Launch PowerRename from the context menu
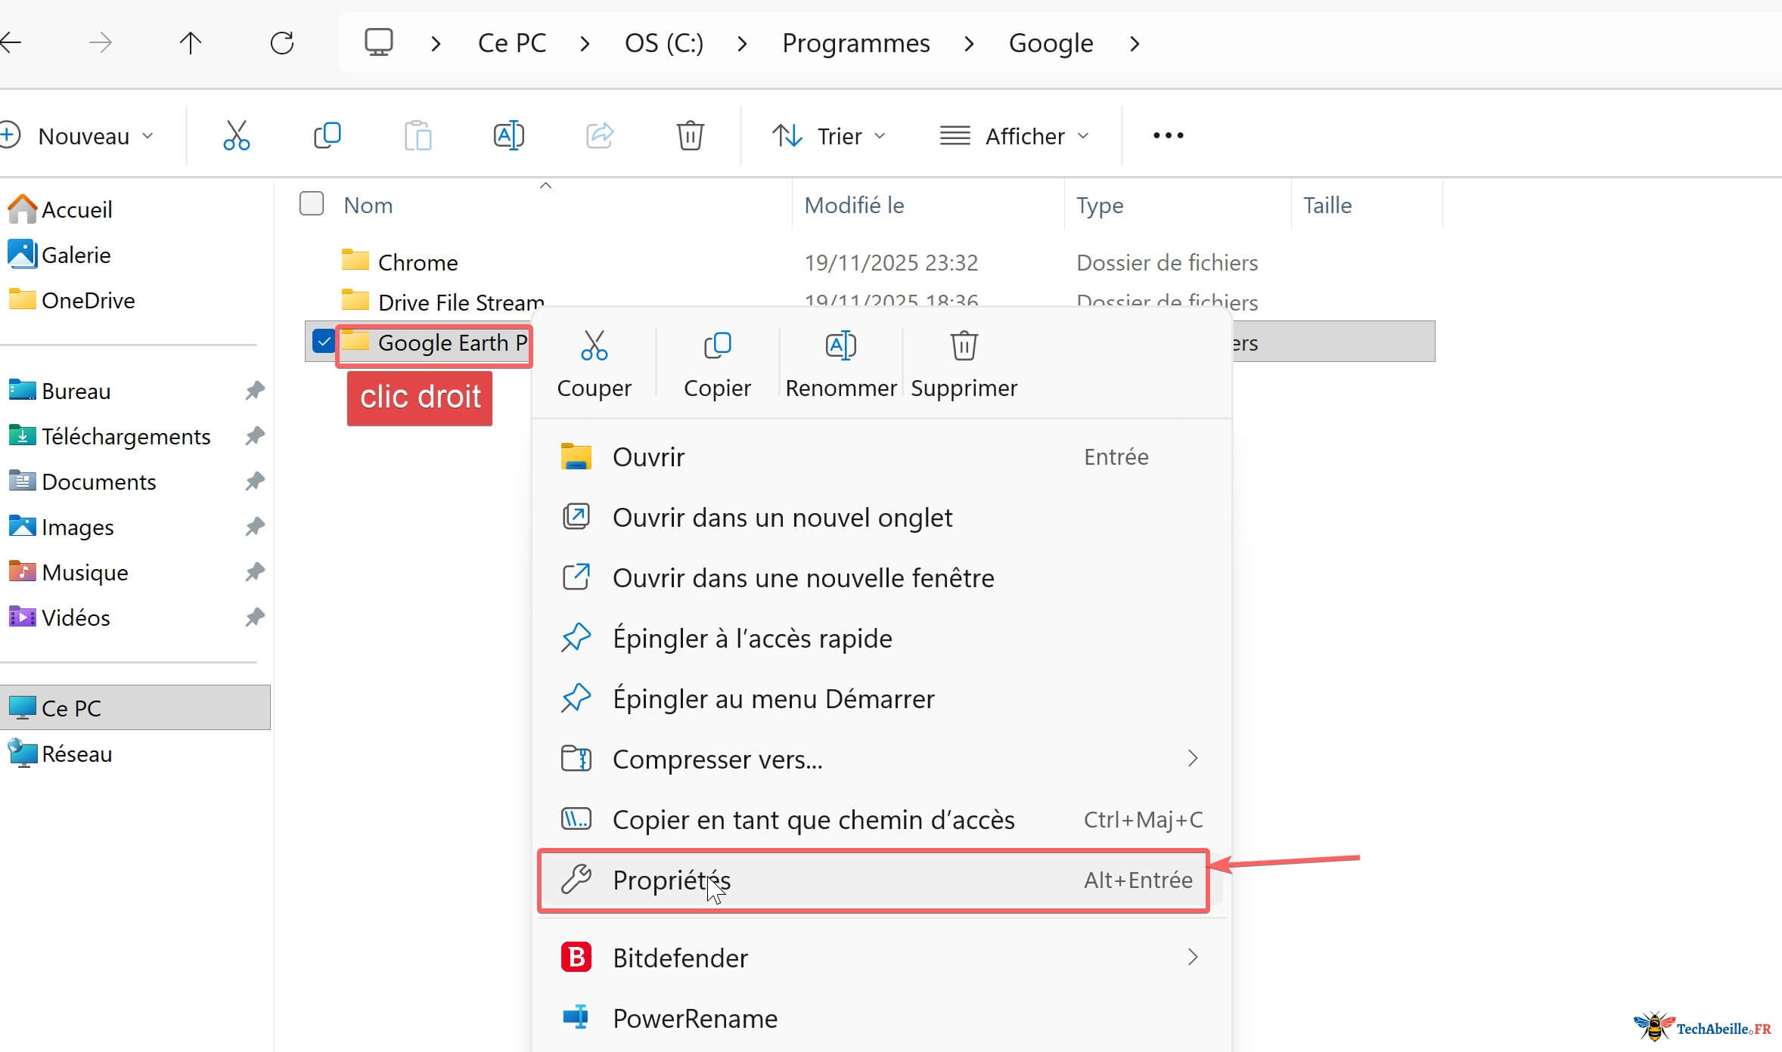 tap(694, 1018)
